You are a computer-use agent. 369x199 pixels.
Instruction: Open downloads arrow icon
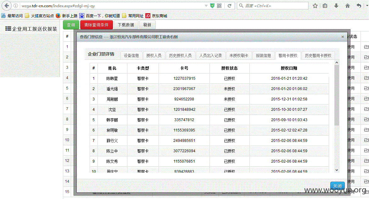pos(336,6)
